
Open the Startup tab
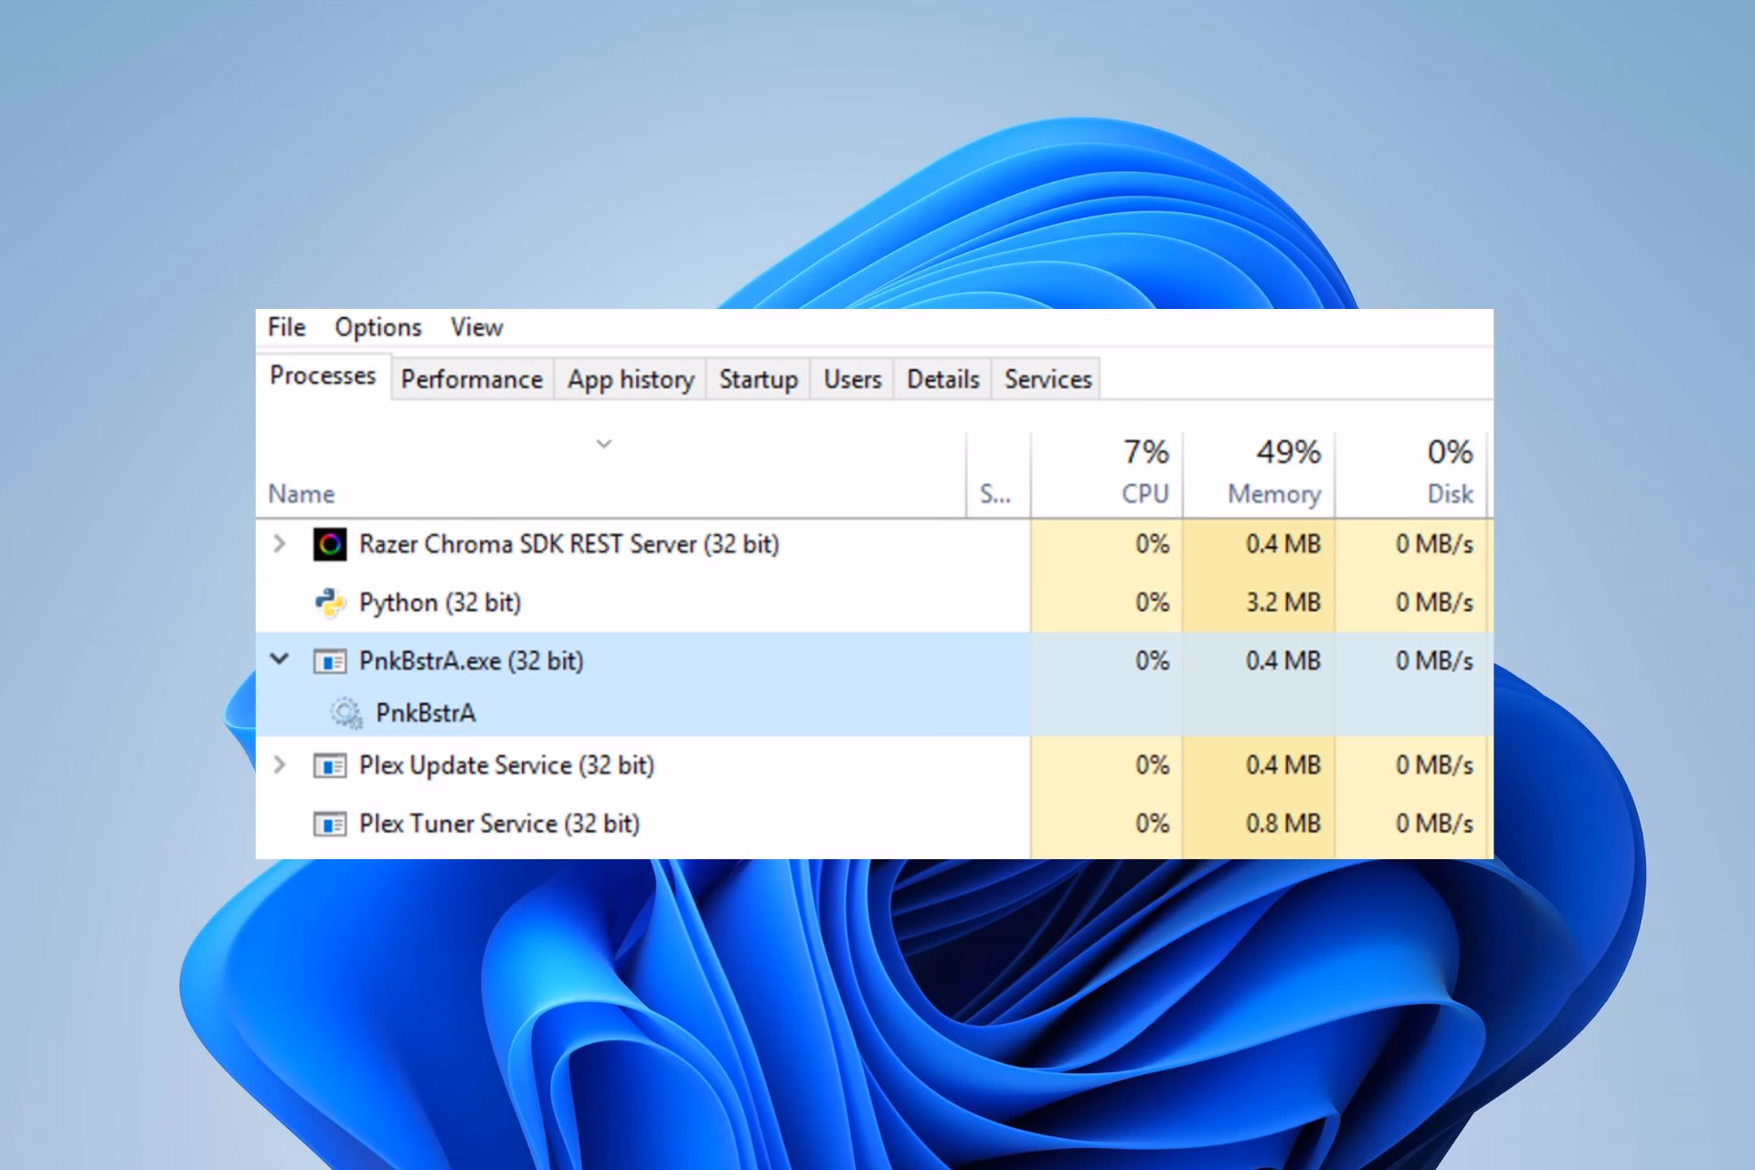click(758, 379)
